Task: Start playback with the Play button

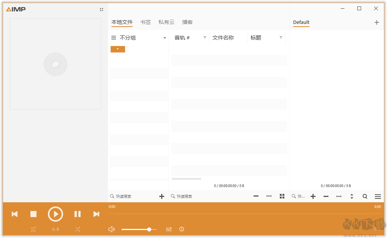Action: [x=55, y=214]
